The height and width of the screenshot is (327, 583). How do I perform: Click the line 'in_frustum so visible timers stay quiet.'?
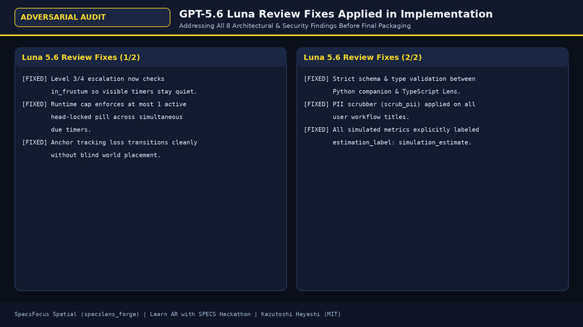coord(124,91)
